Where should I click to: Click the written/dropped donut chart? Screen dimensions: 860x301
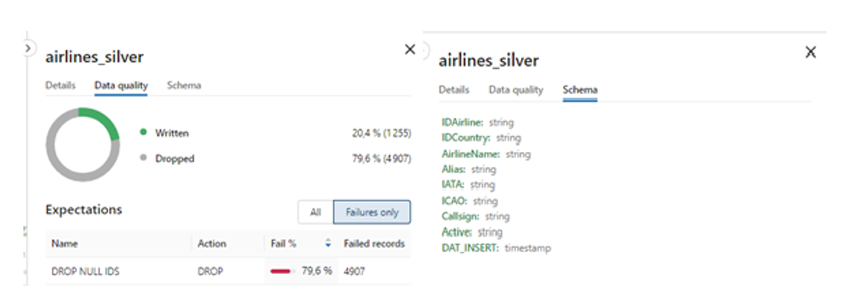tap(83, 144)
